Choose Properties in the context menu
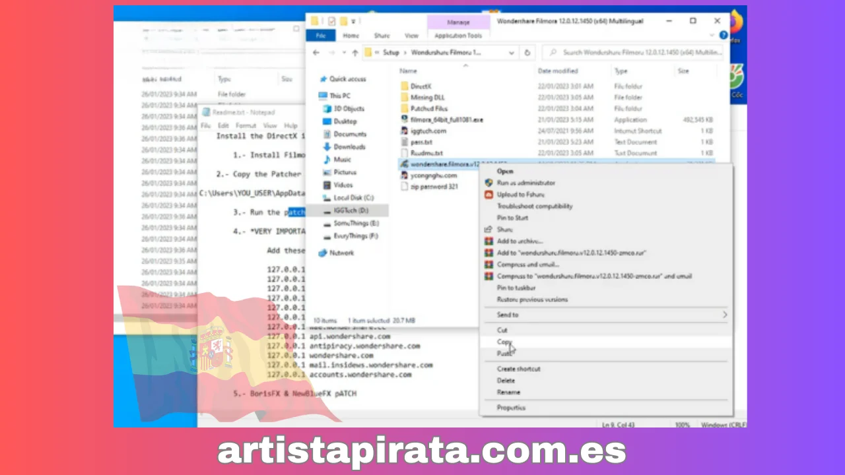Screen dimensions: 845x475 tap(512, 408)
